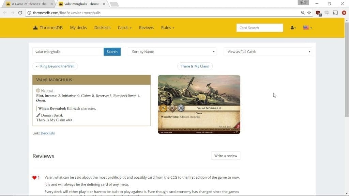Screen dimensions: 349x196
Task: Like the review with the heart icon
Action: (x=34, y=178)
